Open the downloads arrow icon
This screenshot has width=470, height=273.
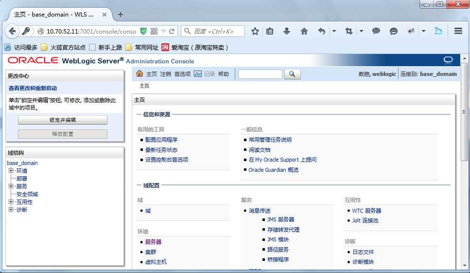[x=287, y=31]
